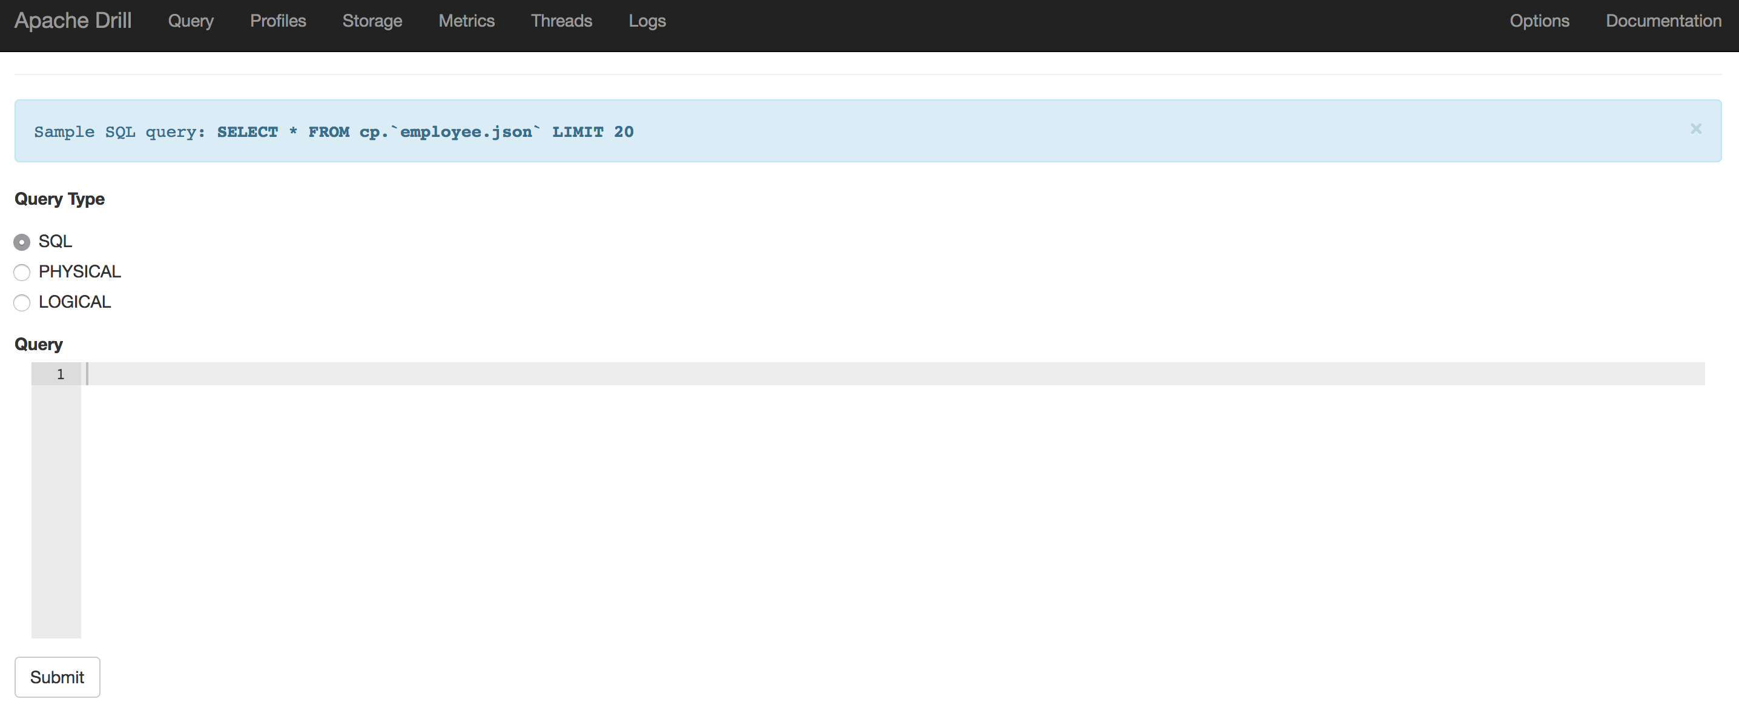1739x716 pixels.
Task: Click line number 1 in editor
Action: click(59, 374)
